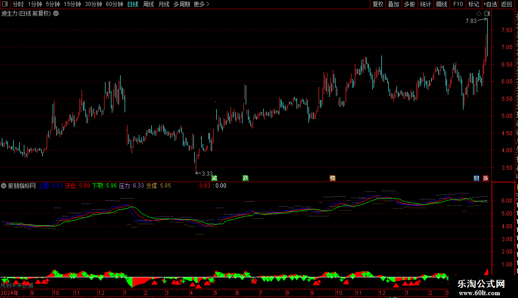Toggle the side panel icon near 7.83
Screen dimensions: 518x298
click(x=487, y=14)
